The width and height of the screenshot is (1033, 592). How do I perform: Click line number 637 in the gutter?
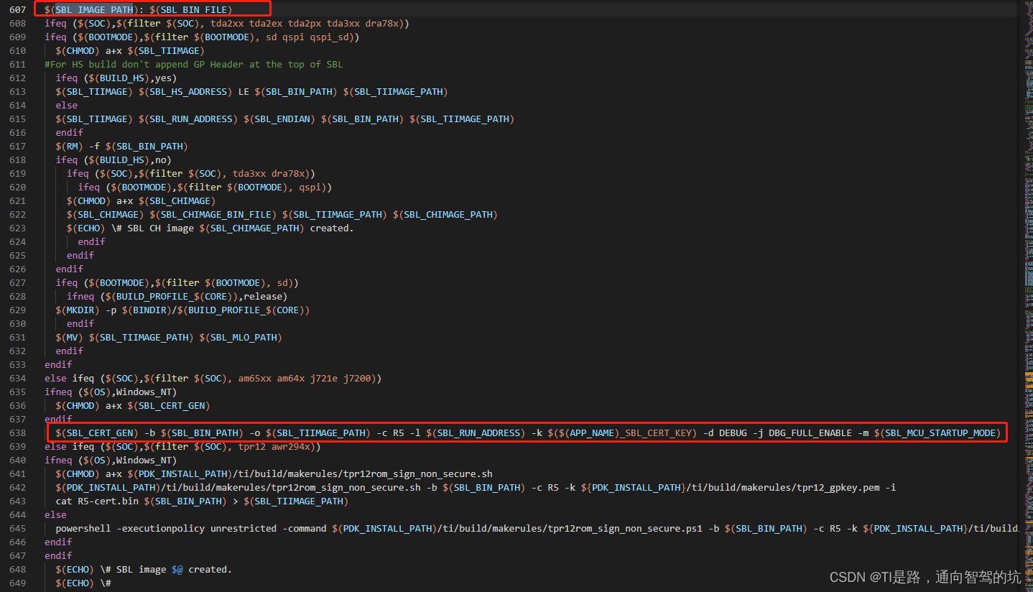click(x=17, y=419)
